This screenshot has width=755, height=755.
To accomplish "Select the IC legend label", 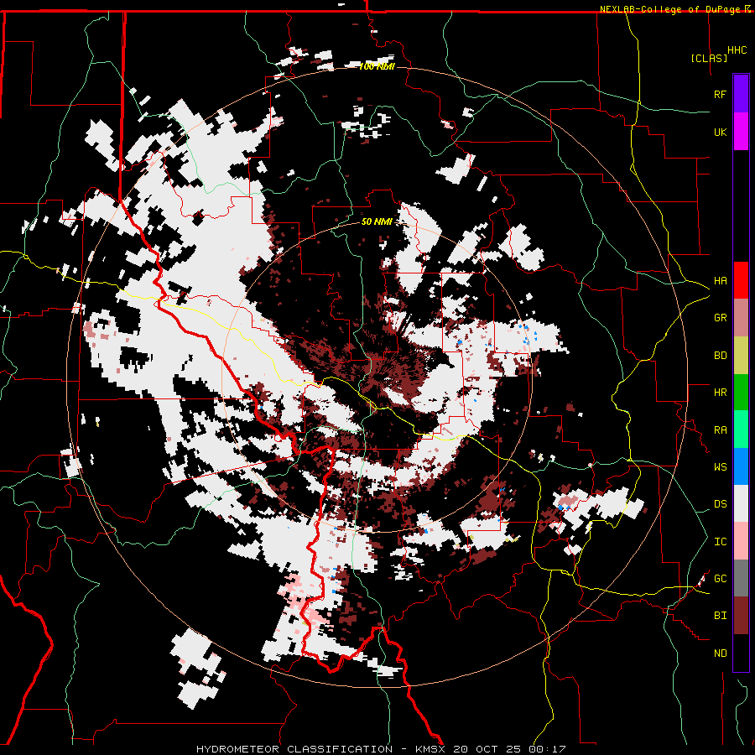I will click(x=720, y=542).
